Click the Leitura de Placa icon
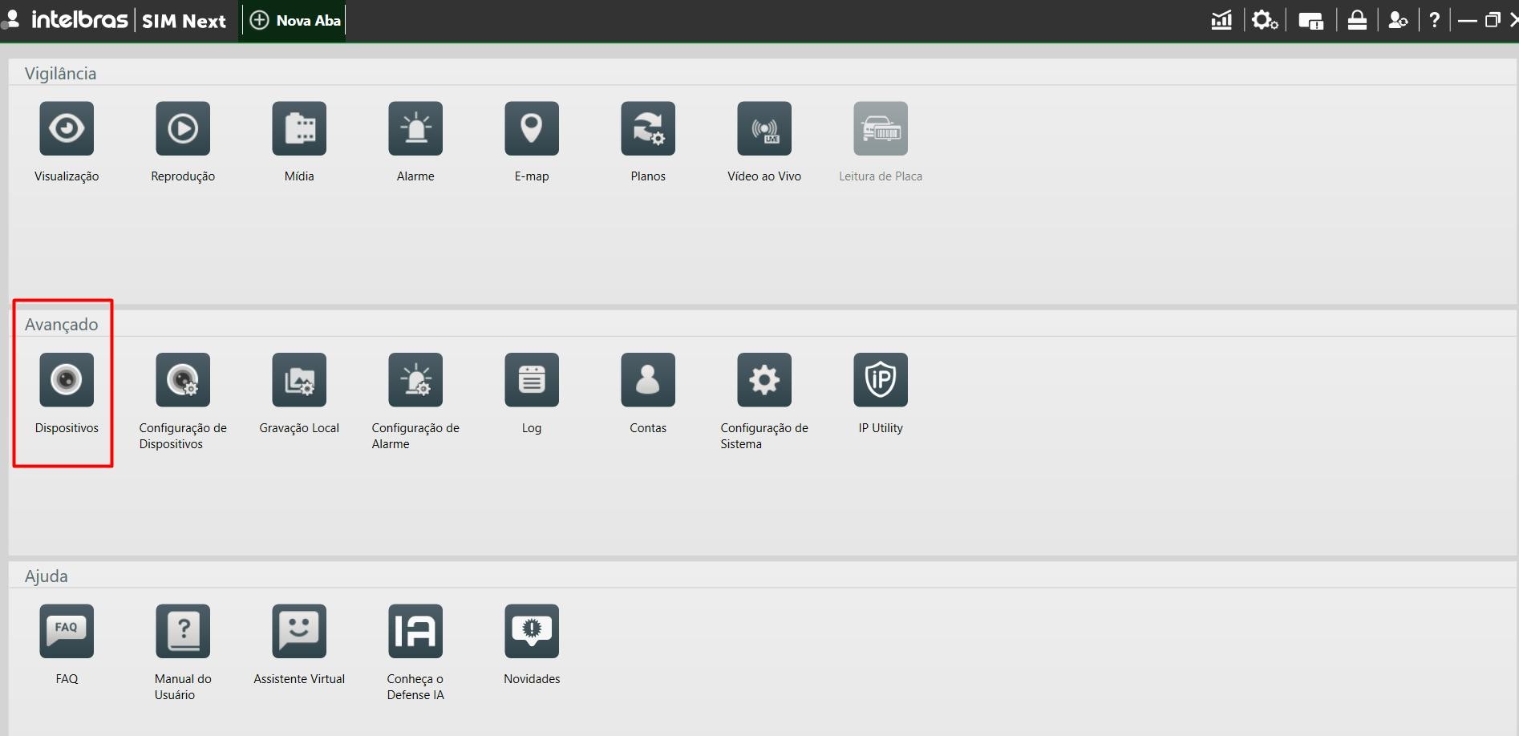 [x=881, y=128]
